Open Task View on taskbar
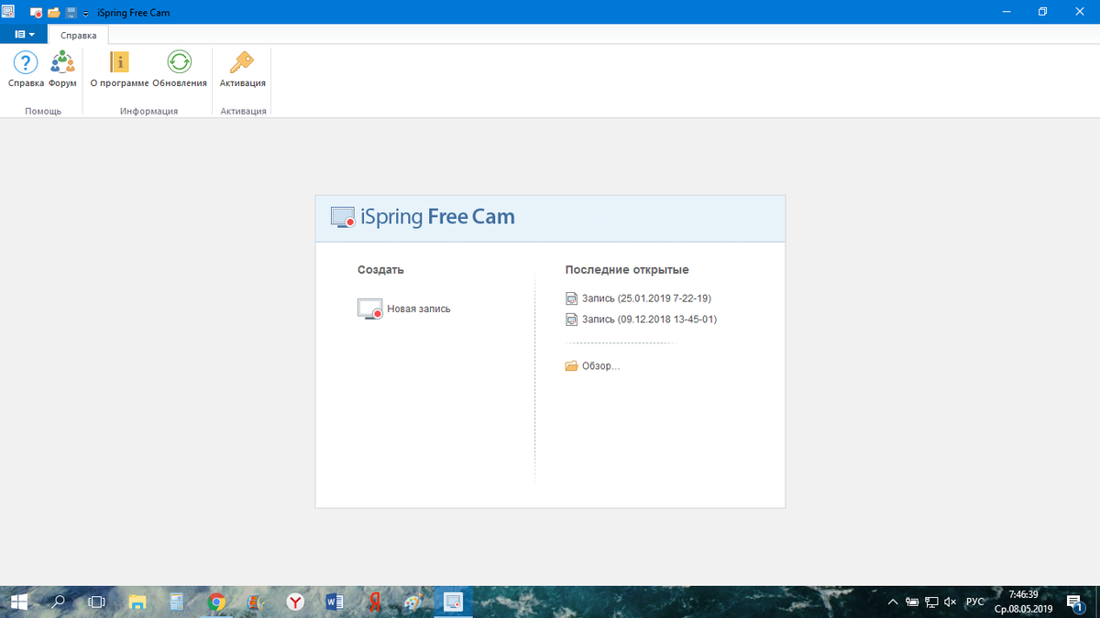The width and height of the screenshot is (1100, 618). pos(97,602)
